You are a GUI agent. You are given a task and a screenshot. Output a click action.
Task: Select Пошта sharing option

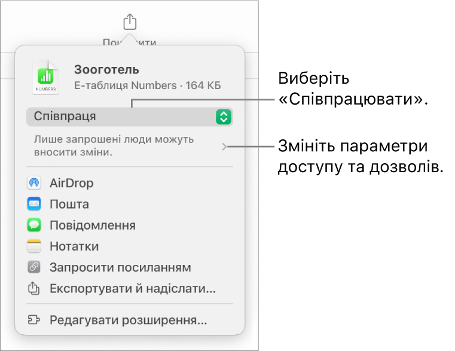coord(69,205)
